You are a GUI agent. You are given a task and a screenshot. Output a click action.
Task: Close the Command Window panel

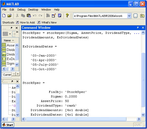click(143, 28)
